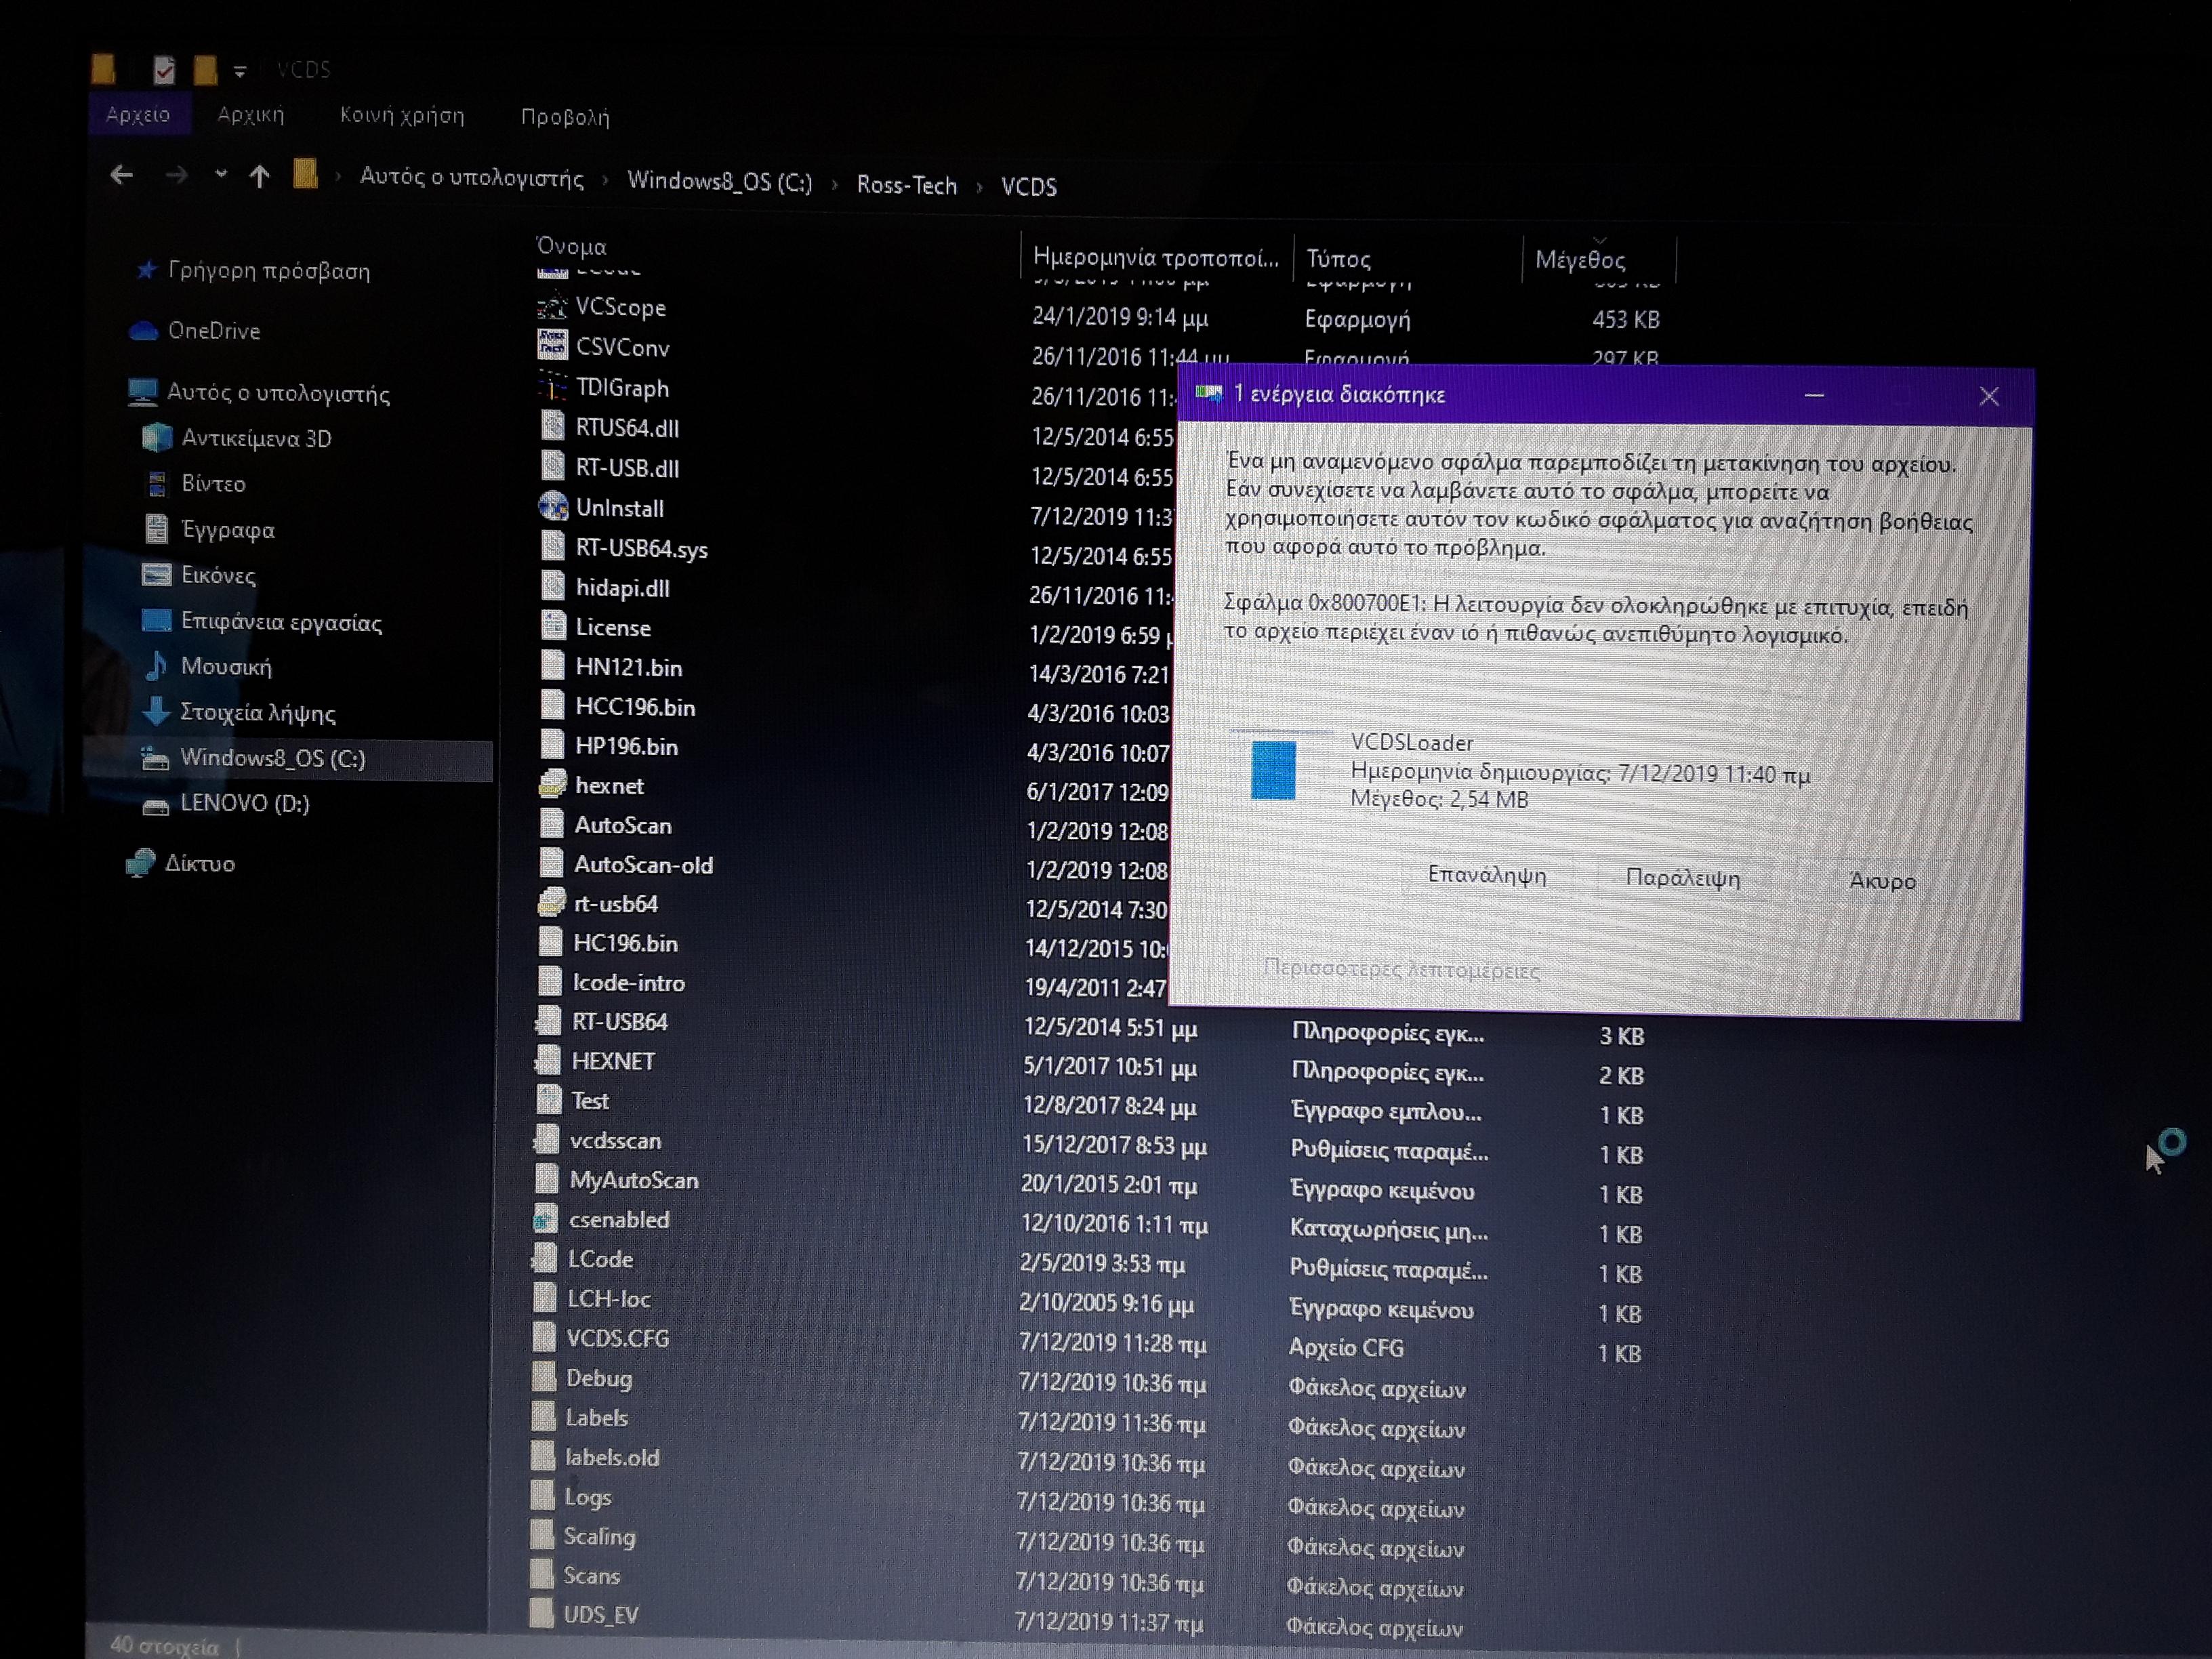Screen dimensions: 2212x1659
Task: Sort by the Τύπος column header
Action: [x=1338, y=260]
